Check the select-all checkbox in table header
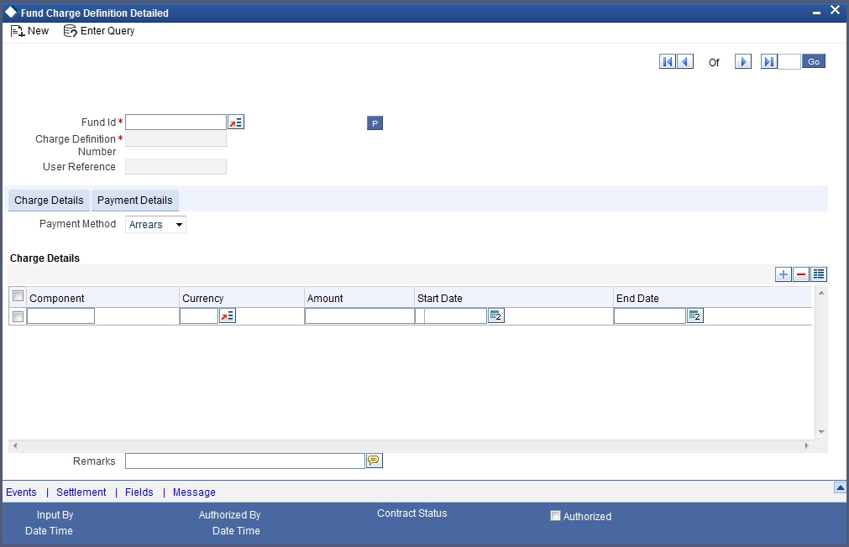849x547 pixels. [x=18, y=296]
